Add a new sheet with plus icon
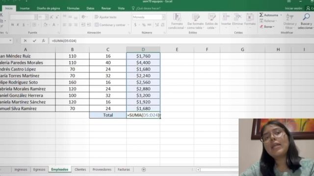 (144, 170)
